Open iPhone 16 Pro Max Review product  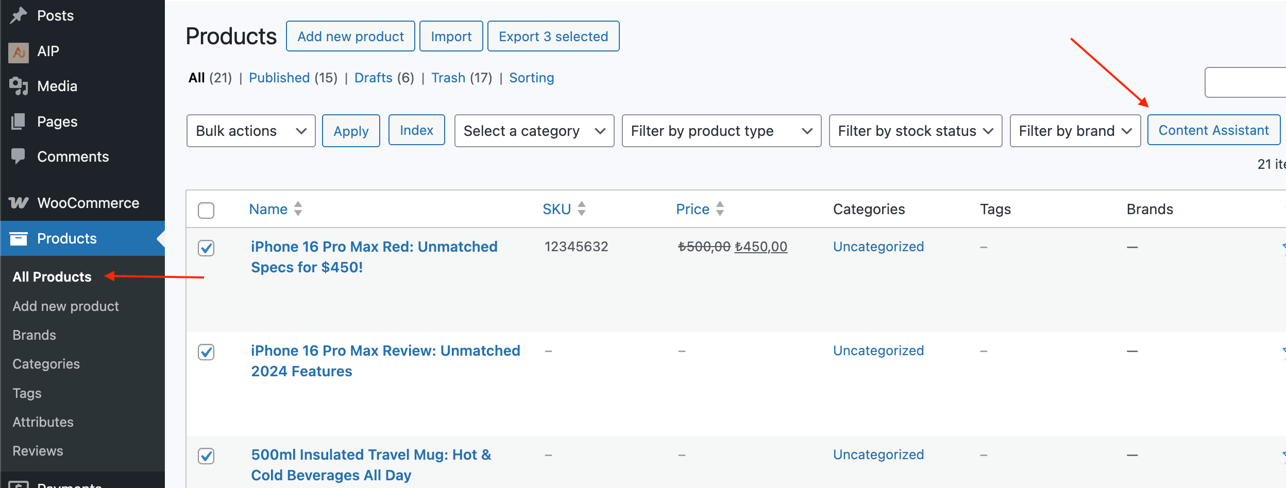tap(385, 361)
